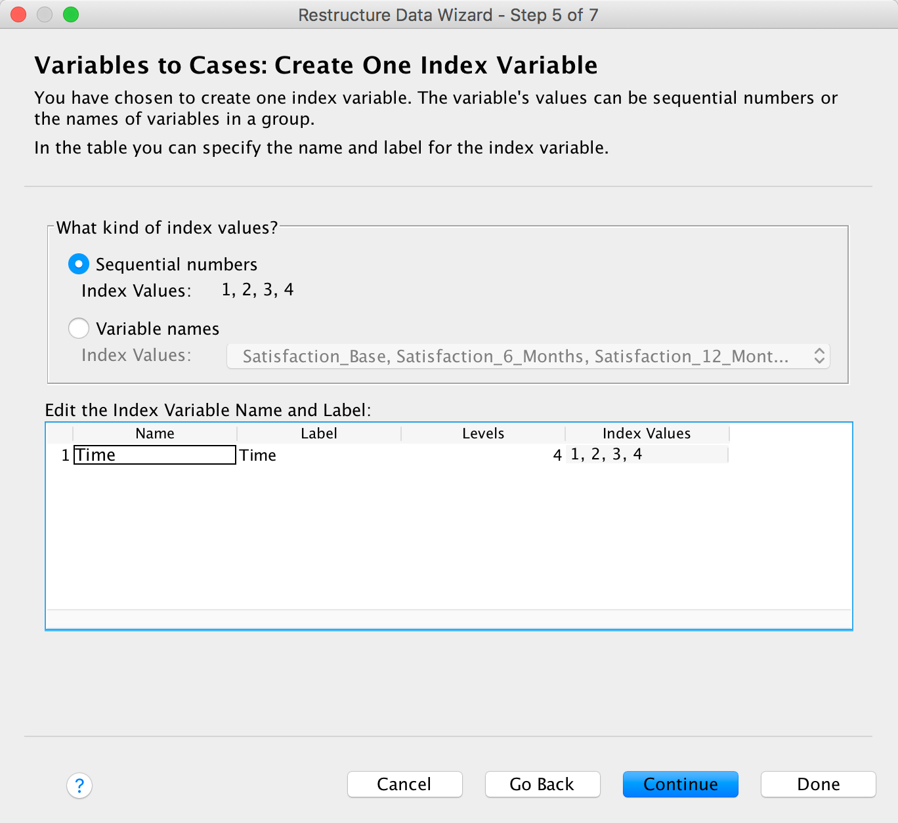Click the yellow minimize window button
The height and width of the screenshot is (823, 898).
[45, 14]
